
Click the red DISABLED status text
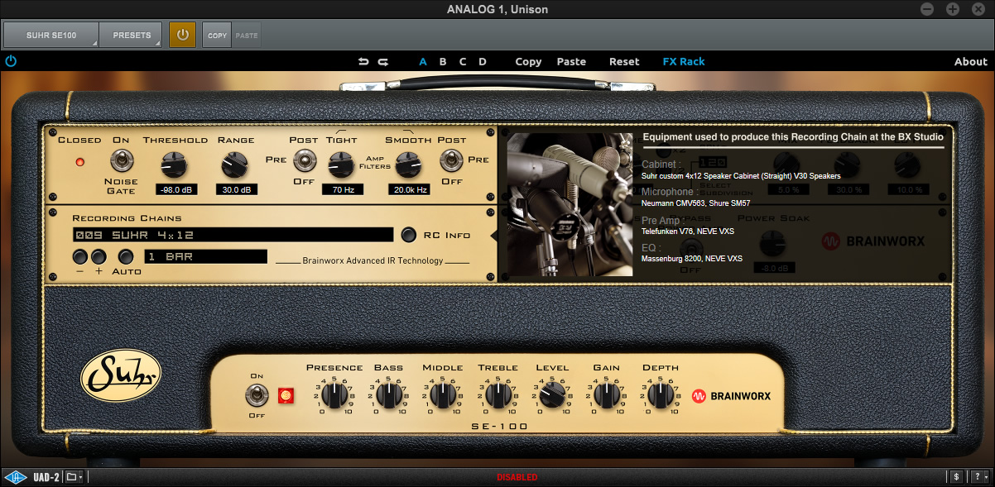pos(517,477)
